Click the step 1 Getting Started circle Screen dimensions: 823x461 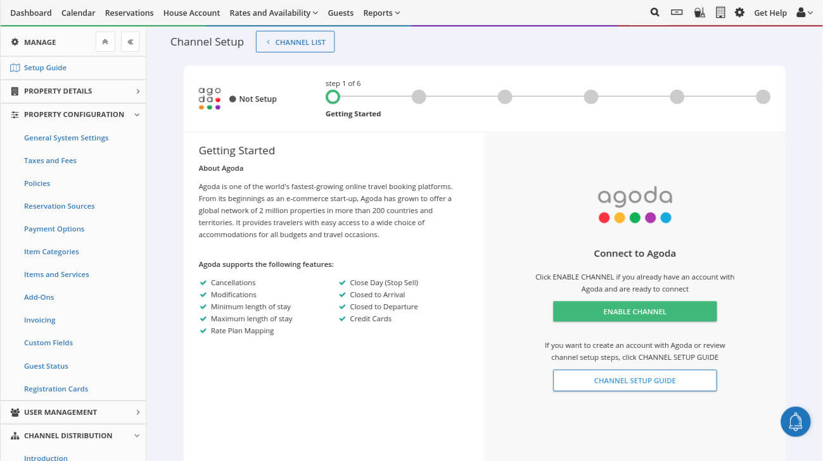coord(333,97)
